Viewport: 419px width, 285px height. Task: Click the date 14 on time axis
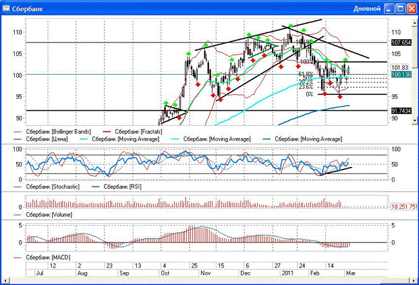click(x=330, y=266)
